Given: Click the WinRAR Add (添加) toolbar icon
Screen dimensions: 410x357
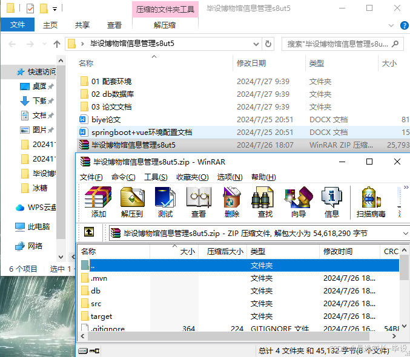Looking at the screenshot, I should (x=98, y=202).
